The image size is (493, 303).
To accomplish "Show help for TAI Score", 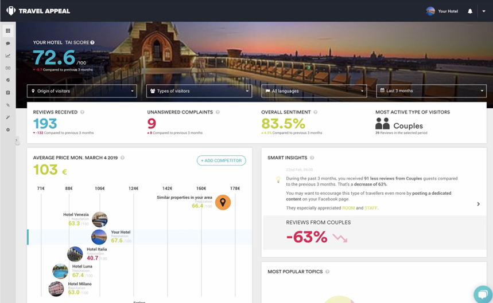I will coord(92,42).
